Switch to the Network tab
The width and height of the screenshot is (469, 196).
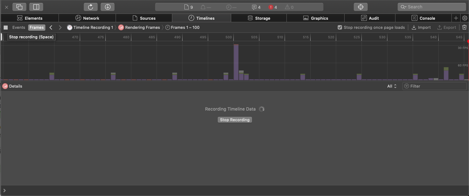click(x=87, y=18)
